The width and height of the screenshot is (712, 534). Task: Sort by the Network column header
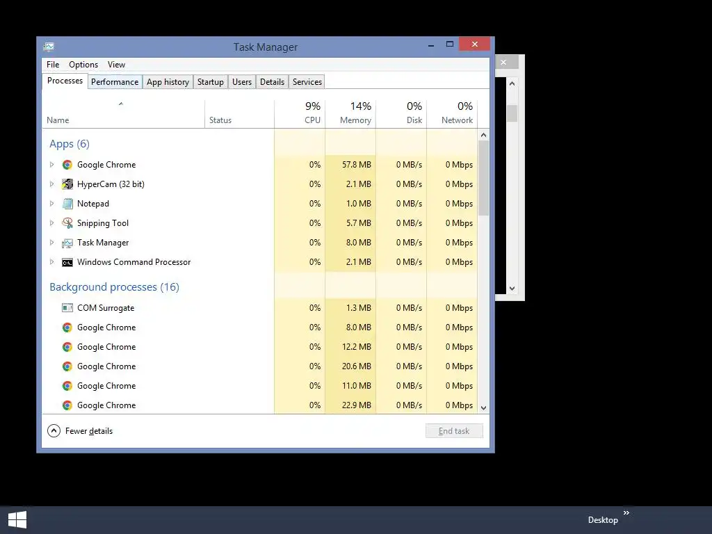[x=452, y=114]
